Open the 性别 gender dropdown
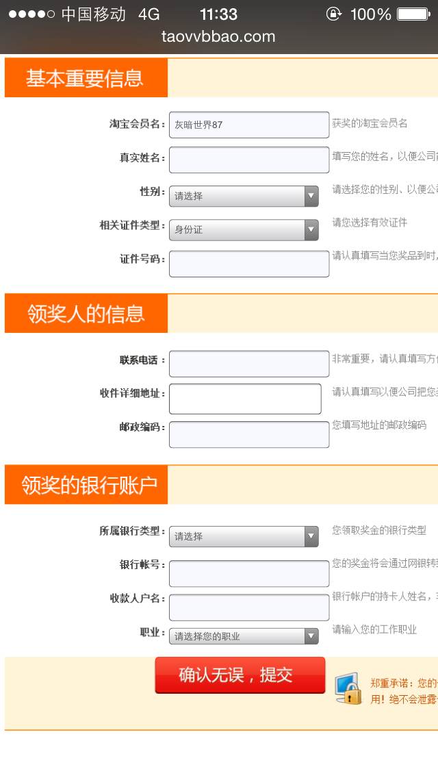Image resolution: width=438 pixels, height=778 pixels. coord(244,196)
